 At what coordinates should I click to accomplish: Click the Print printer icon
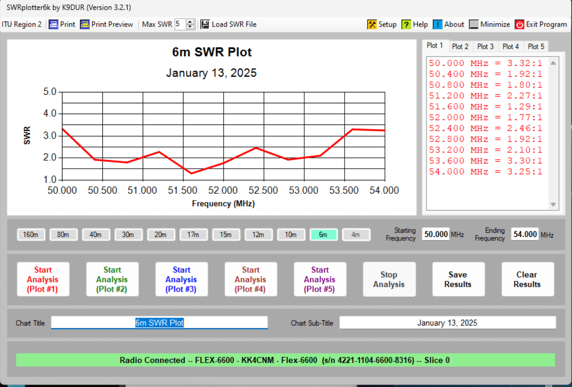click(53, 24)
